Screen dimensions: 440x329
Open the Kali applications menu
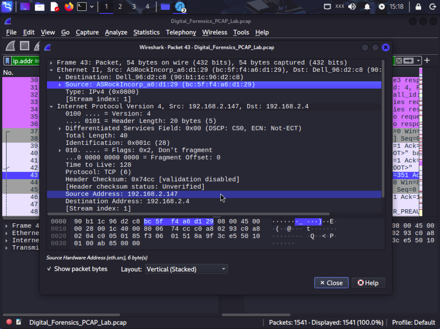[x=6, y=6]
